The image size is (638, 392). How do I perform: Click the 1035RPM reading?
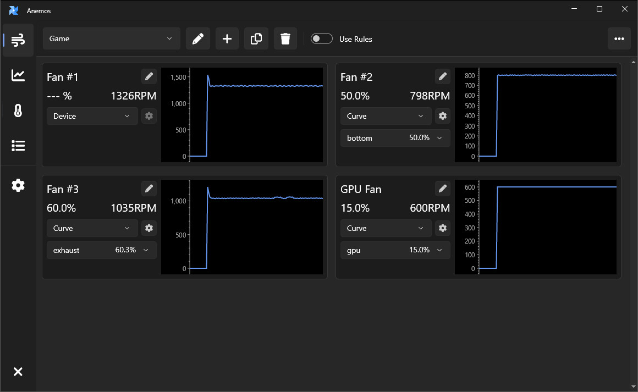[134, 208]
